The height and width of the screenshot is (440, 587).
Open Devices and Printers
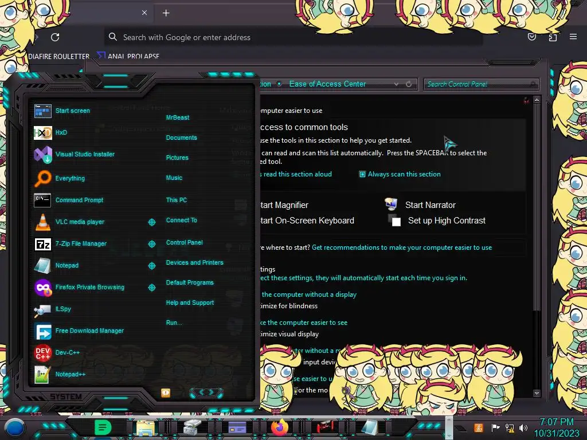[x=195, y=262]
